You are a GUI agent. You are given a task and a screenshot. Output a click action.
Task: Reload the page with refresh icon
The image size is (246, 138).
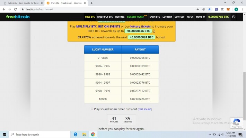15,9
